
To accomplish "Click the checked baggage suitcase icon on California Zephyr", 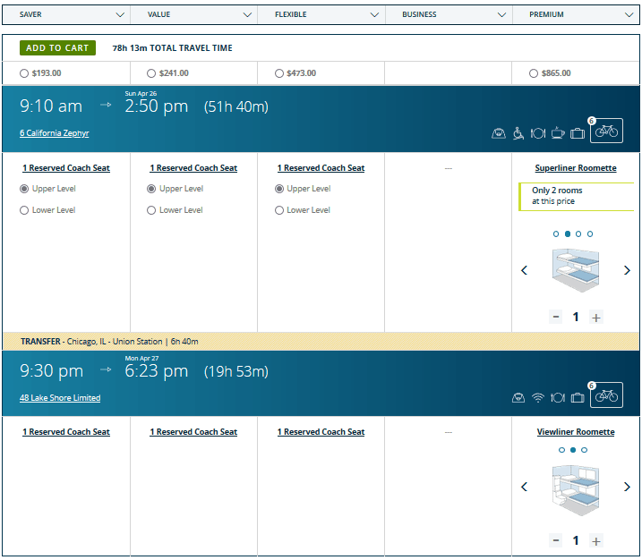I will pyautogui.click(x=578, y=133).
